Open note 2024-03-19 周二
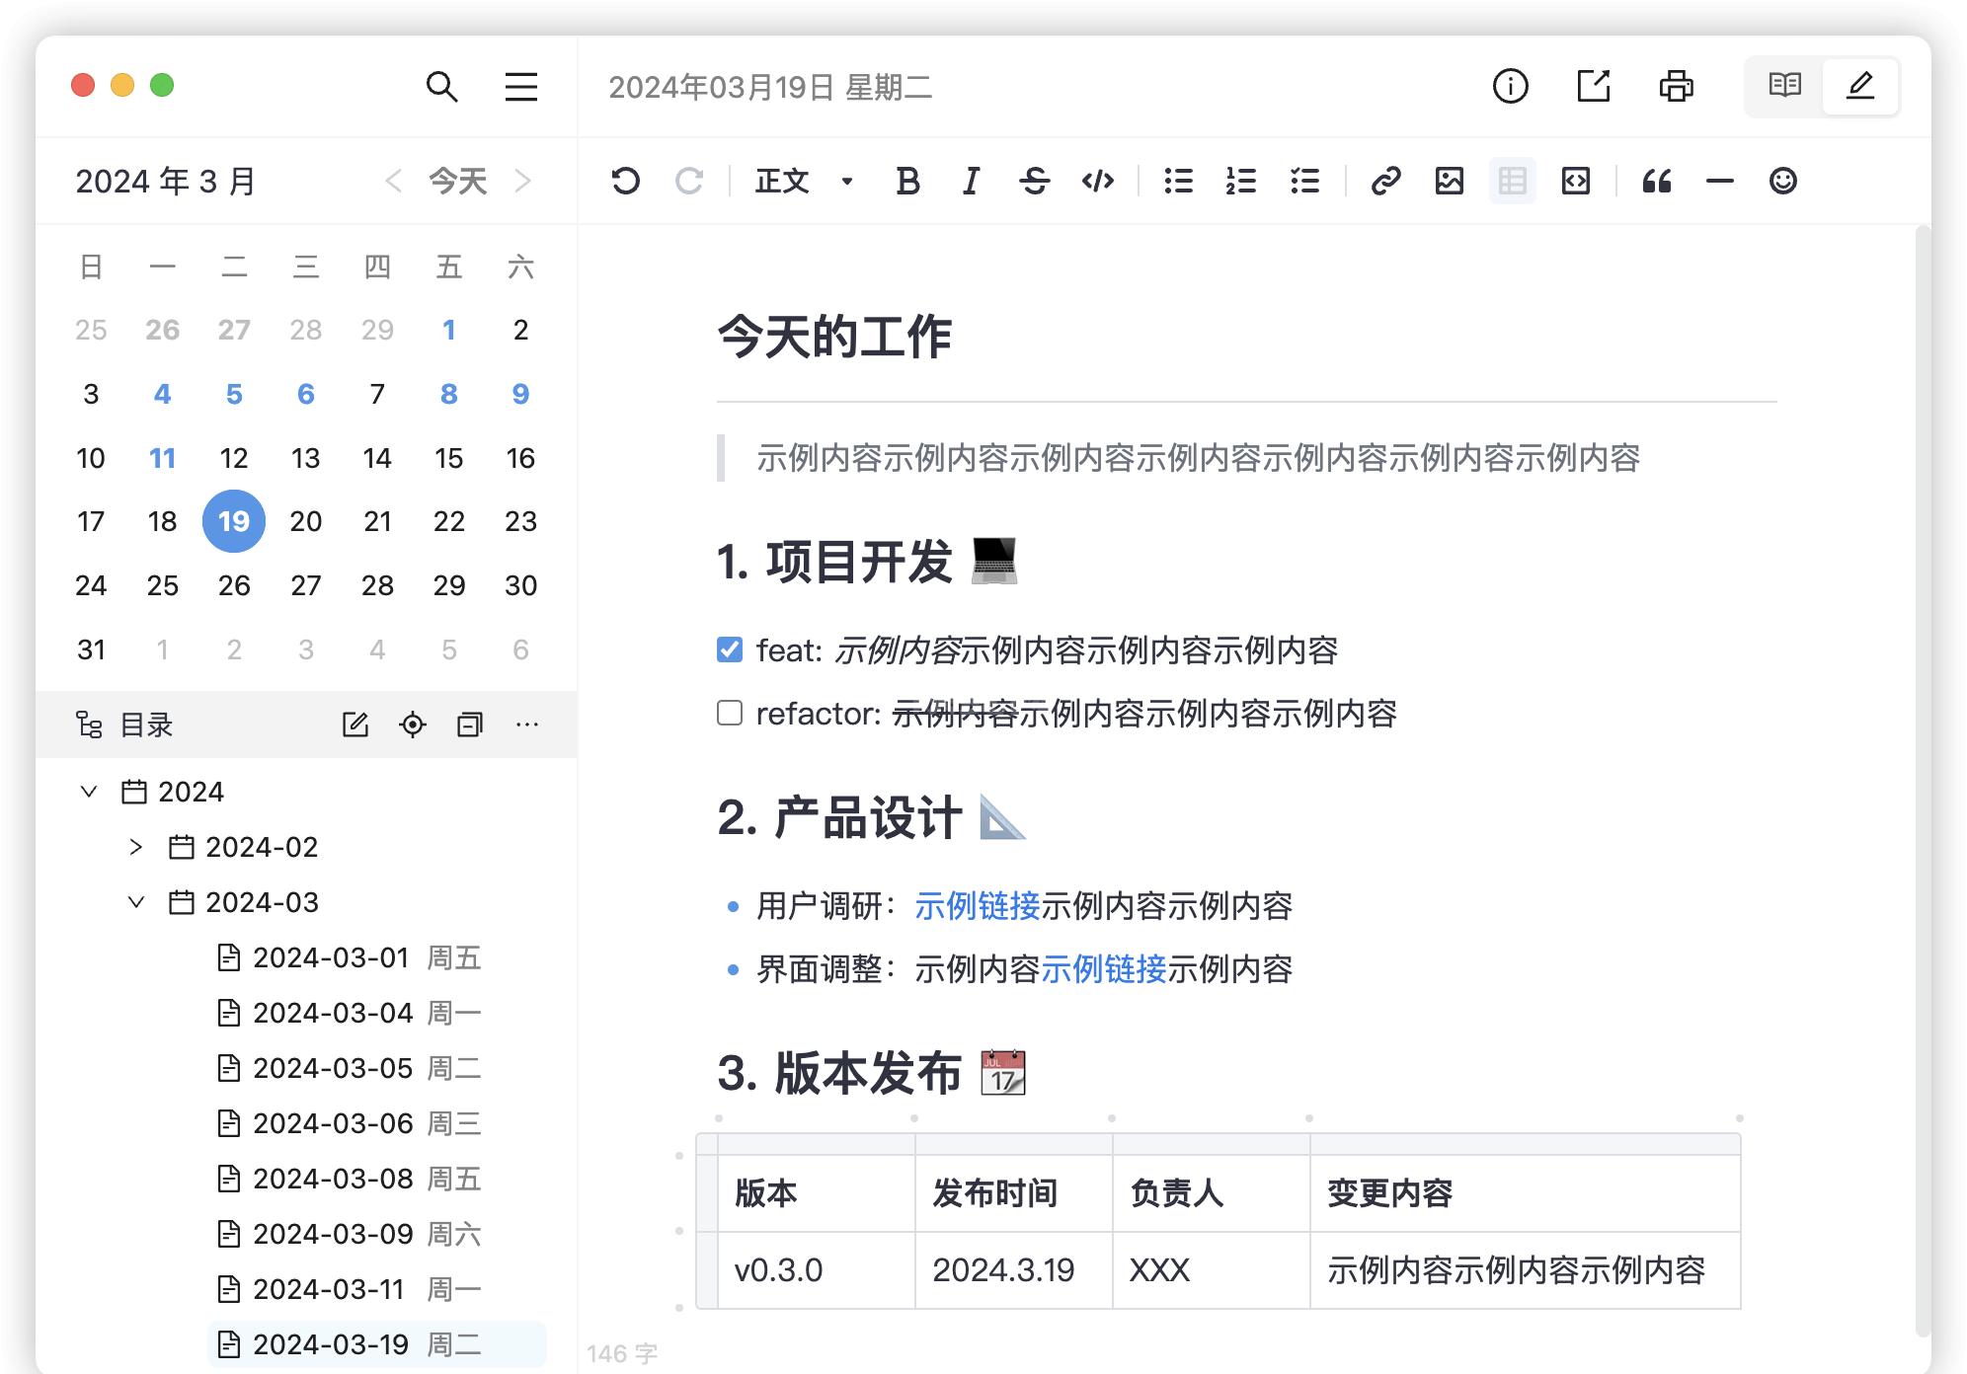 pyautogui.click(x=377, y=1344)
